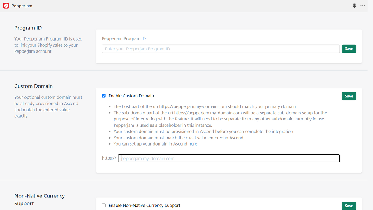Viewport: 373px width, 210px height.
Task: Click bullet about sub-domain part of the uri
Action: 220,119
